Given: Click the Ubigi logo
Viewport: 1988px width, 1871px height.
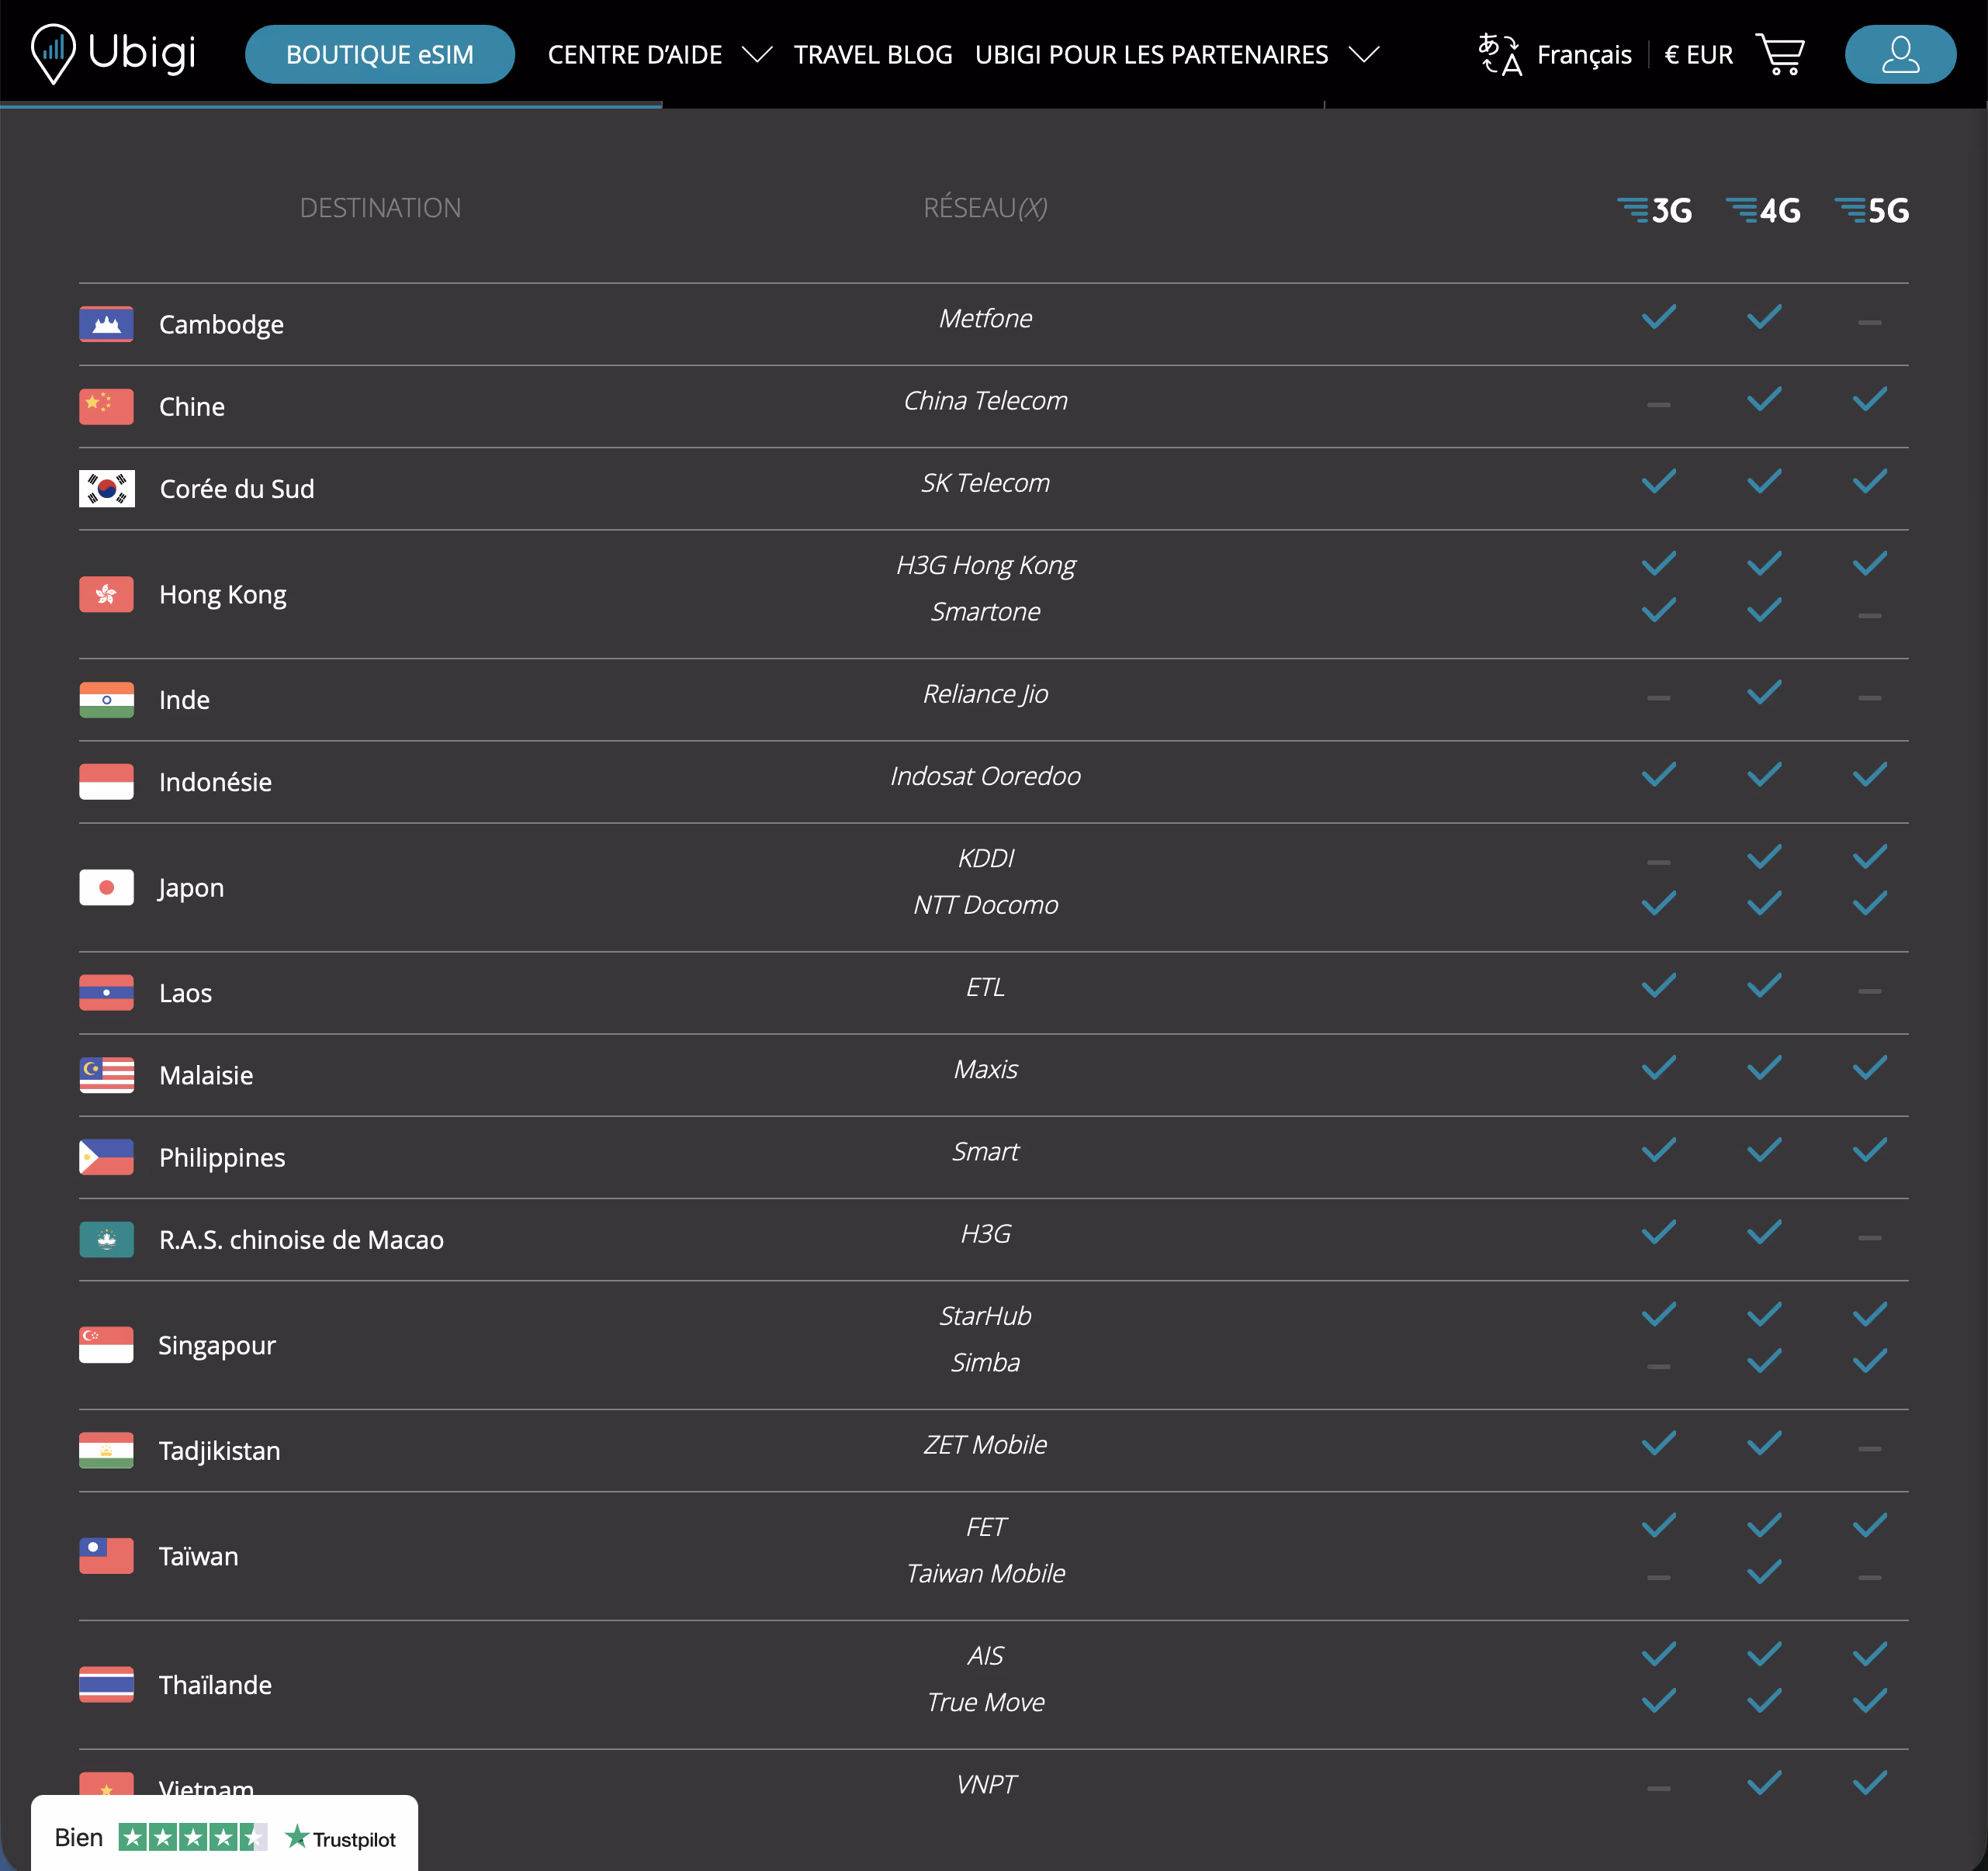Looking at the screenshot, I should (113, 54).
